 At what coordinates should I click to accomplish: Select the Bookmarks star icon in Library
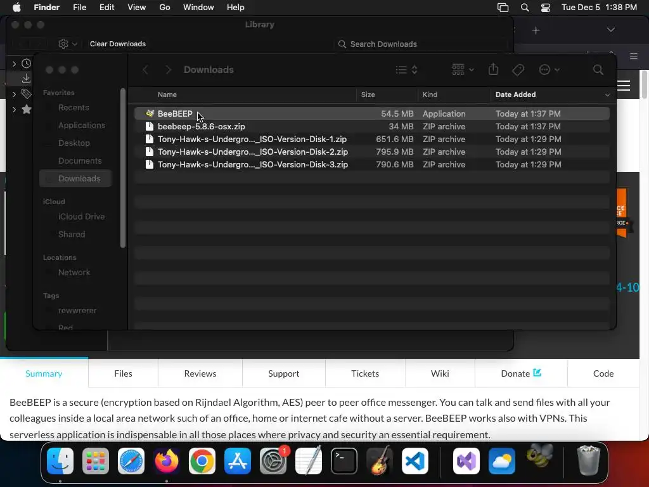pos(27,109)
